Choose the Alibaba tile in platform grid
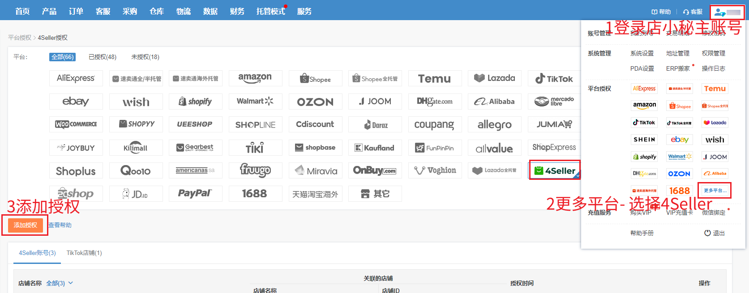Screen dimensions: 749x293 coord(495,102)
